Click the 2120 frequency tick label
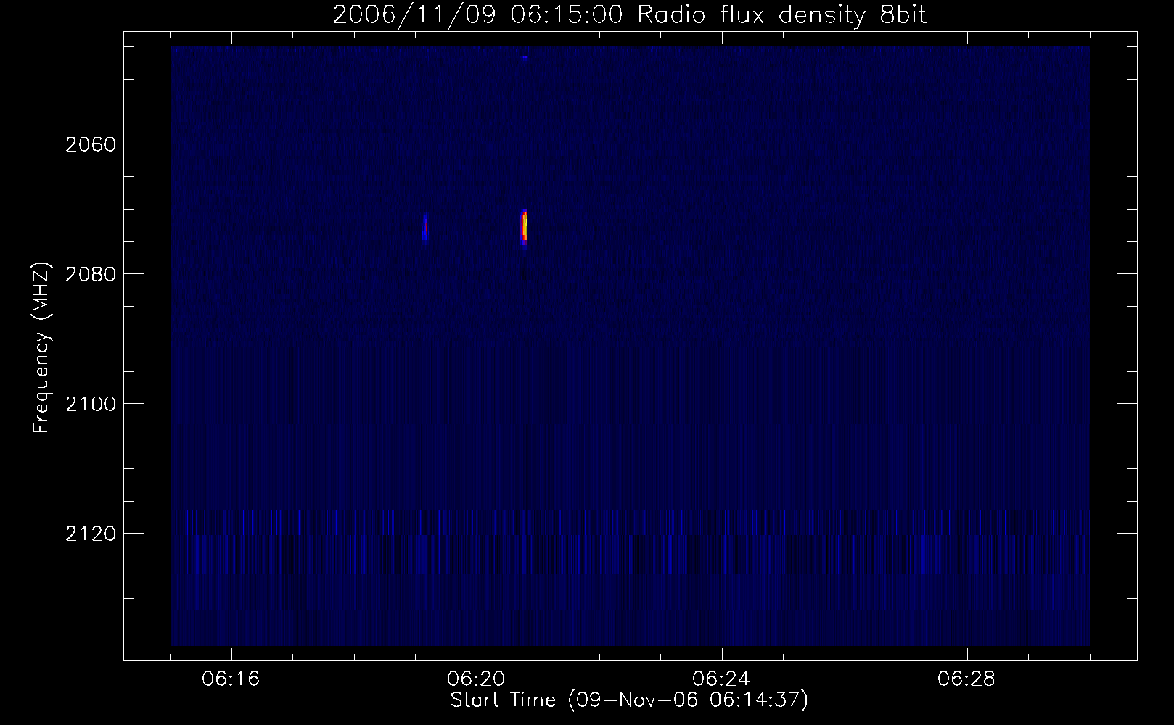Viewport: 1174px width, 725px height. 90,534
